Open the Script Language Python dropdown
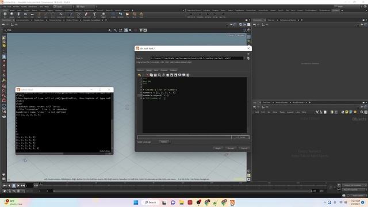Image resolution: width=368 pixels, height=207 pixels. click(x=165, y=142)
